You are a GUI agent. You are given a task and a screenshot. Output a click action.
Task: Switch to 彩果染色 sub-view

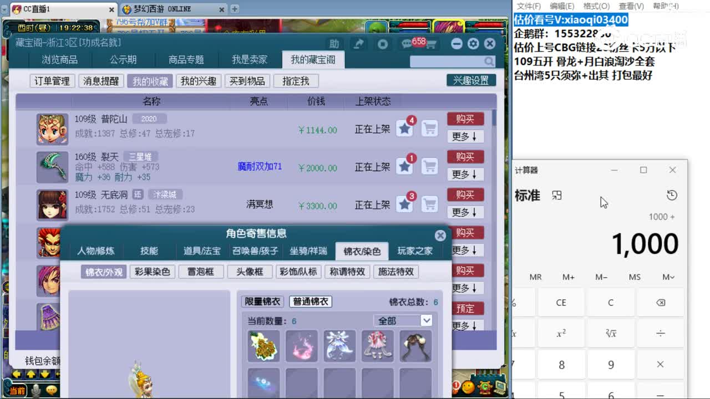tap(152, 272)
